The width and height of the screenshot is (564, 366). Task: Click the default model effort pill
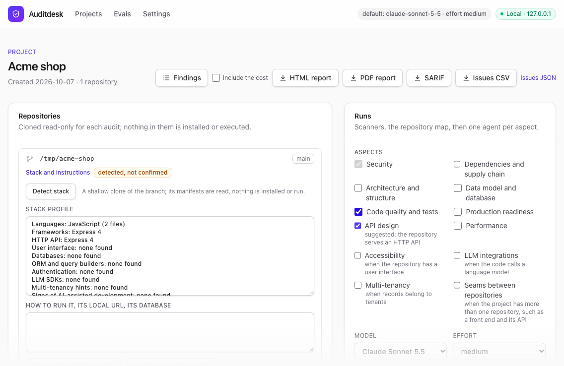(424, 14)
